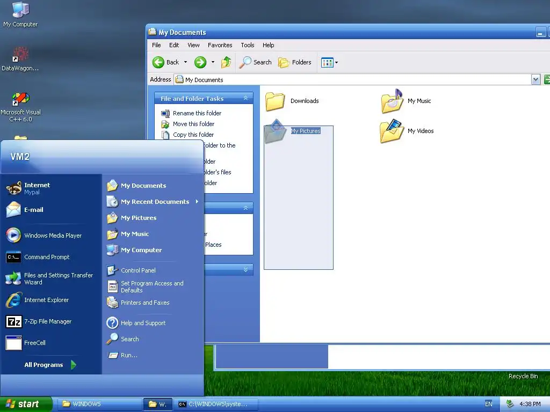Screen dimensions: 550x412
Task: Click the system tray network icon
Action: tap(510, 404)
